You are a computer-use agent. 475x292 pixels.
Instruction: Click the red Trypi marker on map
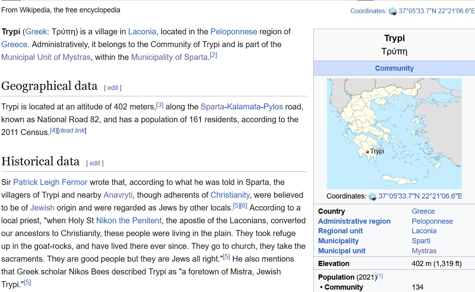[x=367, y=152]
